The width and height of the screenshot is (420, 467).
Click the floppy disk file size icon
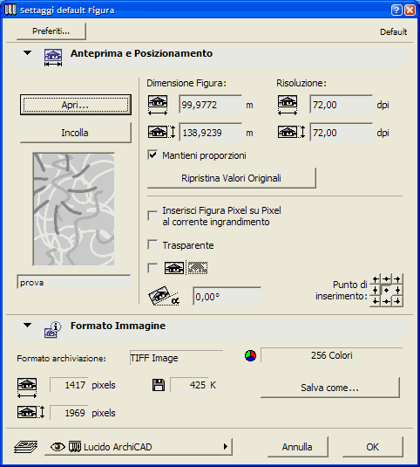[x=159, y=385]
